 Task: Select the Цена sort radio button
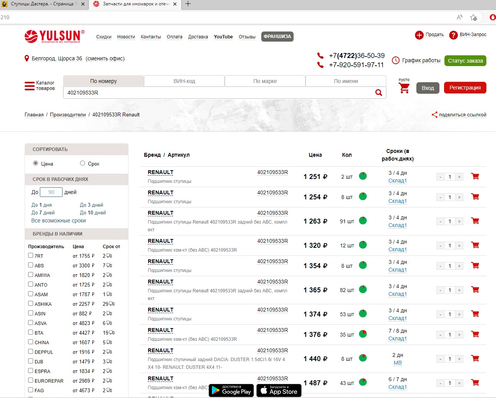click(36, 163)
